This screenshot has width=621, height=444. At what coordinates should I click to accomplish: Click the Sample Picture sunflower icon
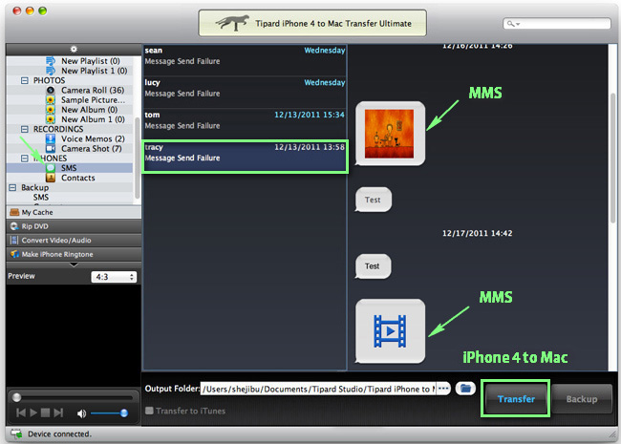pos(51,99)
